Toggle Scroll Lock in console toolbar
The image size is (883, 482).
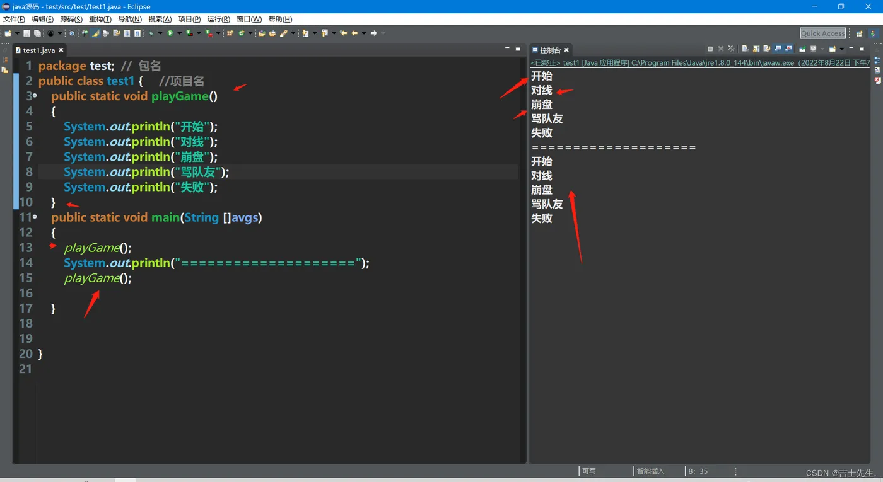coord(756,49)
